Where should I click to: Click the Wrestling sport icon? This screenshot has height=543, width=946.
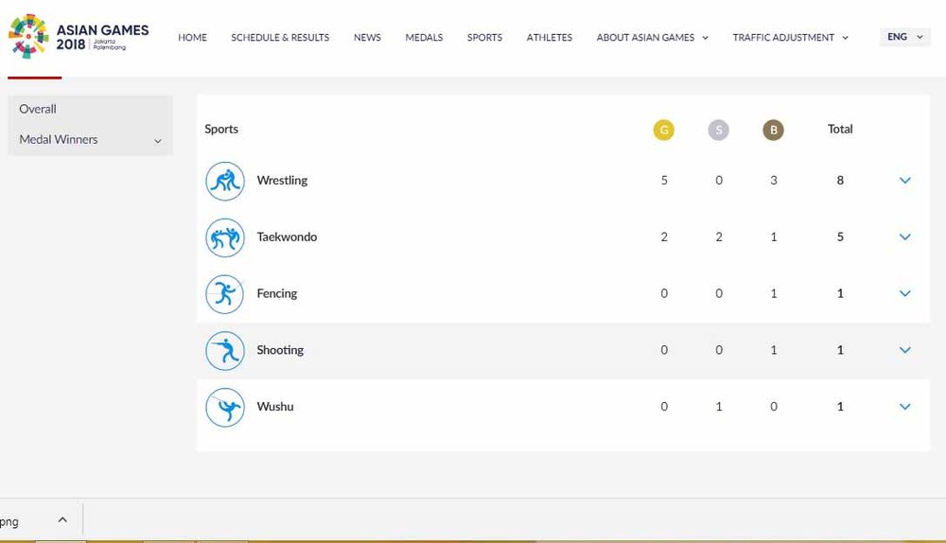[x=225, y=181]
